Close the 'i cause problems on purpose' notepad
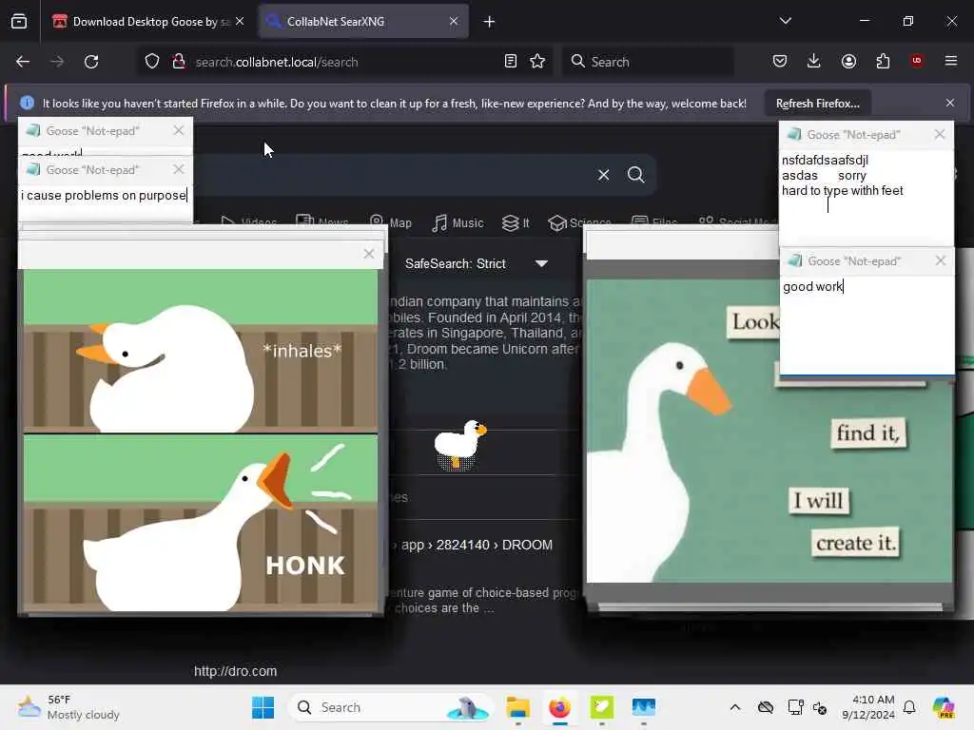Viewport: 974px width, 730px height. click(x=179, y=169)
